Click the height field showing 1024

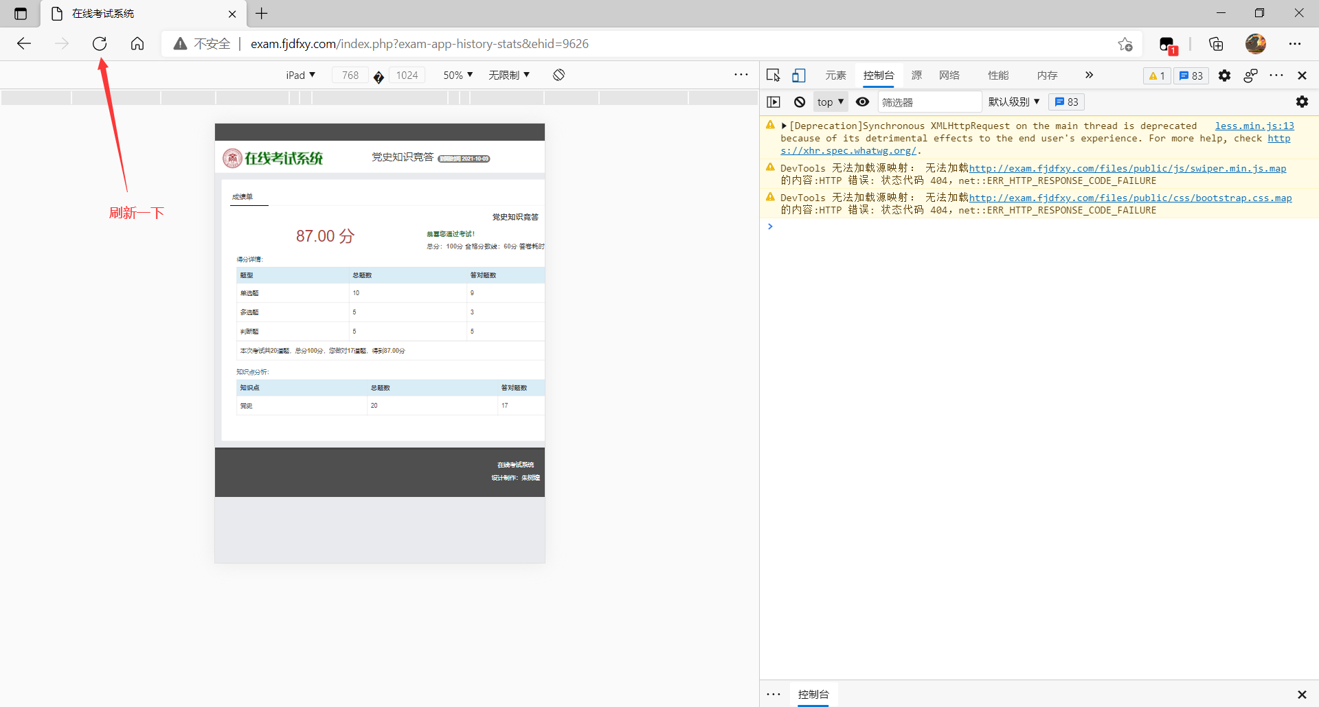(x=407, y=75)
